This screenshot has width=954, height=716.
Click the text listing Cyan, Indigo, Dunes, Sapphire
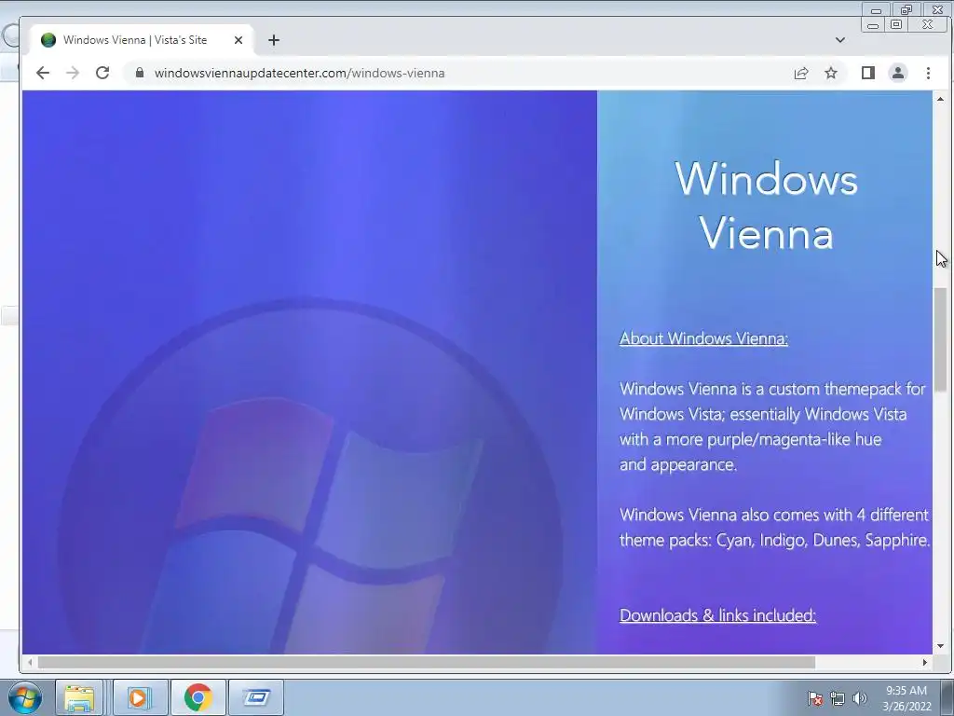tap(774, 528)
